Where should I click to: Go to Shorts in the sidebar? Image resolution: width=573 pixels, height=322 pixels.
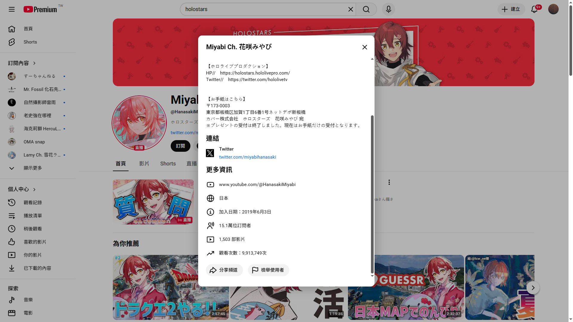point(30,42)
